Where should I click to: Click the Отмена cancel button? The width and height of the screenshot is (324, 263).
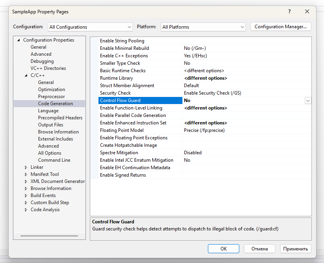coord(259,249)
